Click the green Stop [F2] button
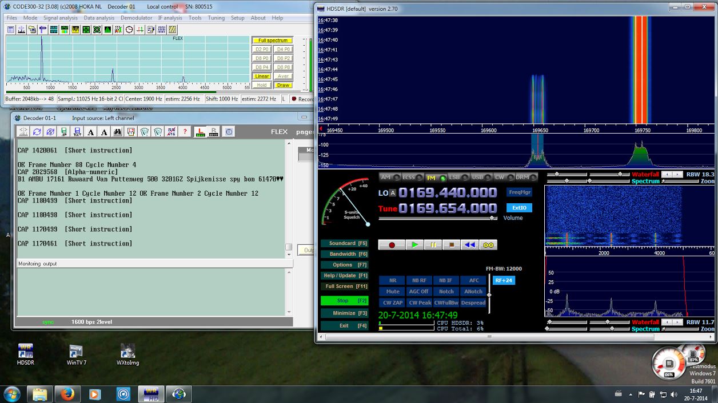The height and width of the screenshot is (403, 718). (344, 300)
